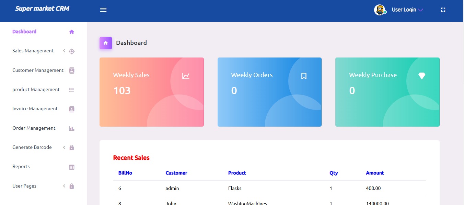Click the Order Management bar chart icon
Screen dimensions: 464x205
tap(72, 128)
